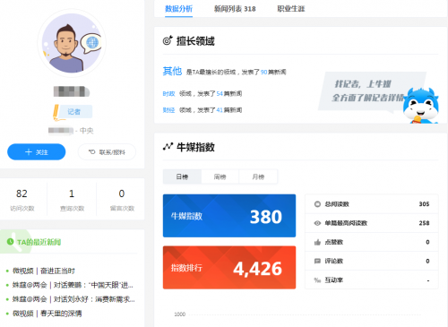
Task: Click the clock icon beside TA的最近新闻
Action: [x=11, y=242]
